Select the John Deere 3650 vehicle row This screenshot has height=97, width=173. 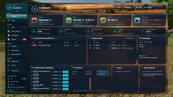50,86
